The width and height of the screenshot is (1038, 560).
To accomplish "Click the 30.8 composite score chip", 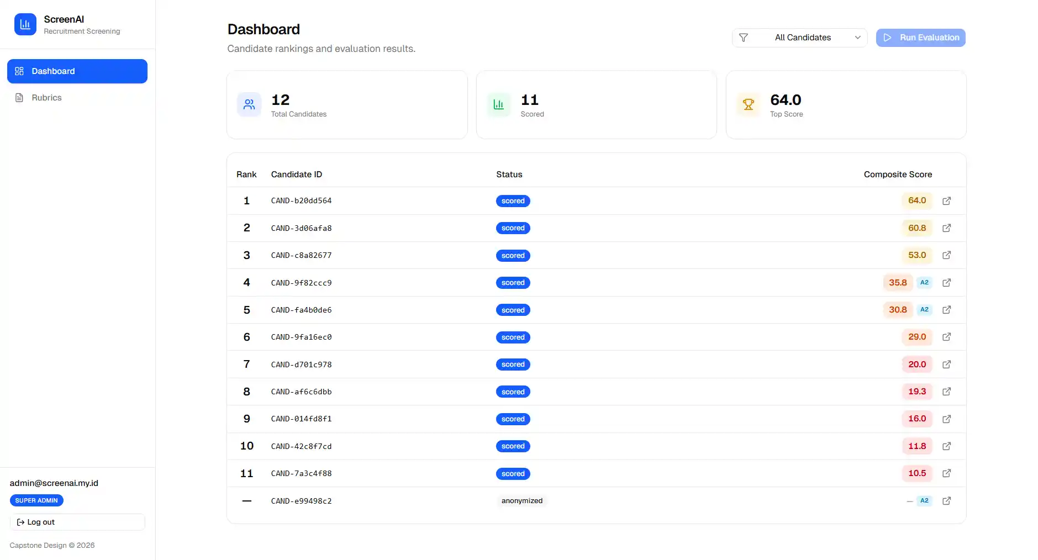I will pos(898,310).
